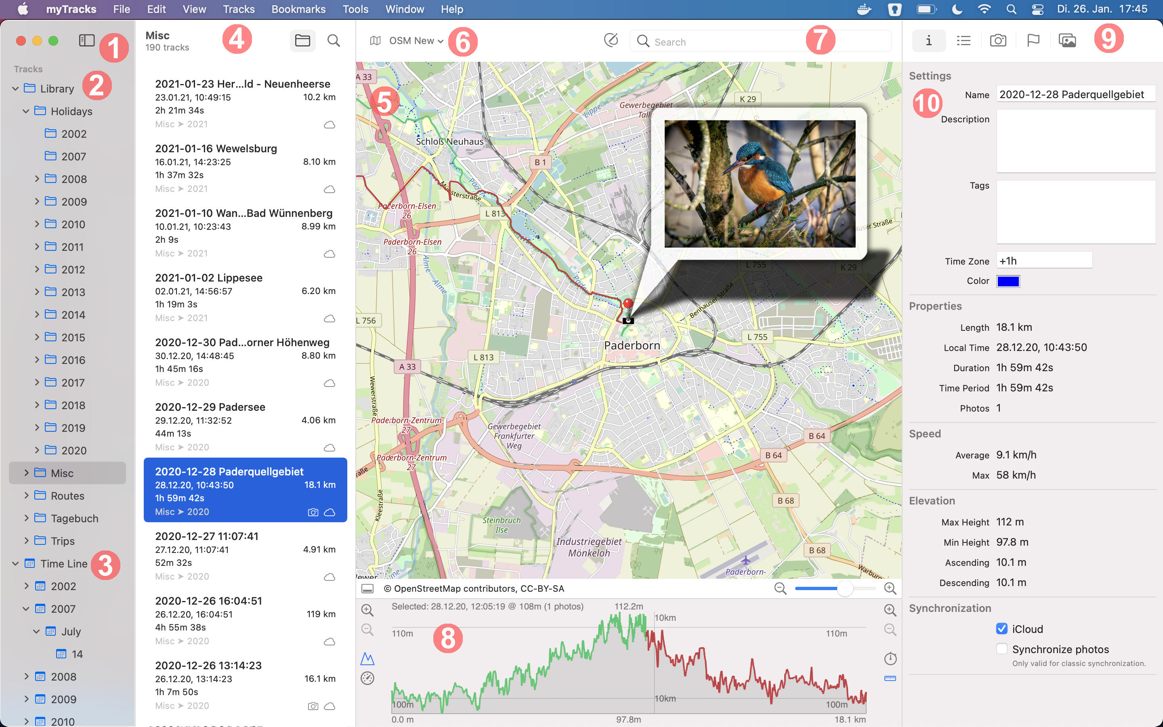This screenshot has width=1163, height=727.
Task: Toggle the speed graph with the gauge icon
Action: point(367,679)
